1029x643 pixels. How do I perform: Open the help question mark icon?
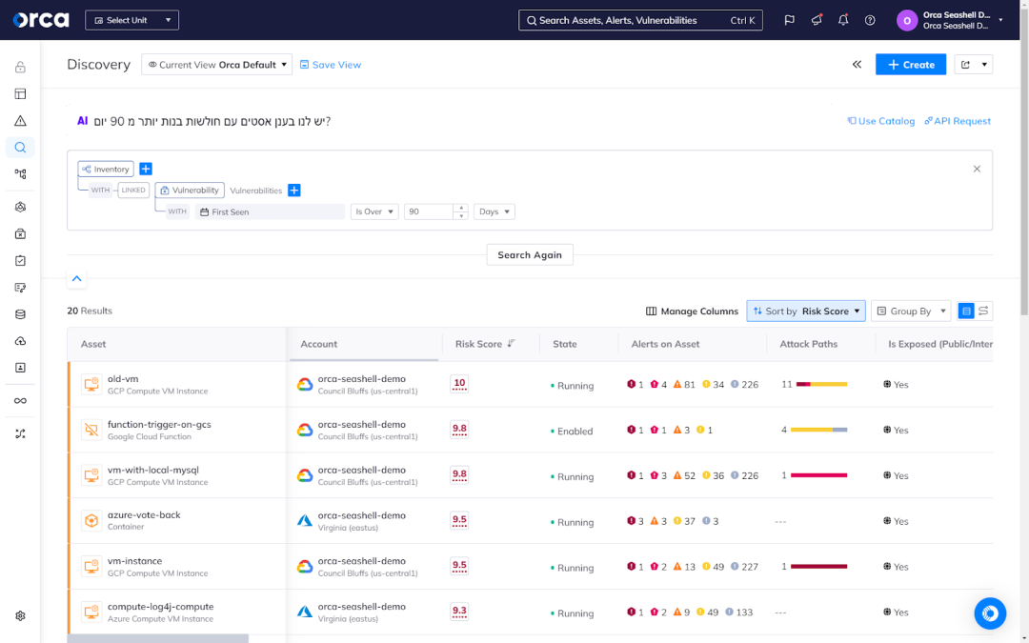[870, 20]
